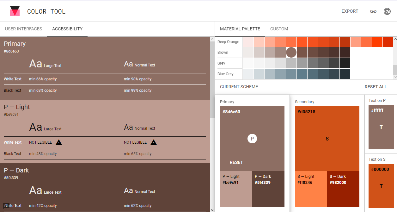This screenshot has width=397, height=212.
Task: Click the palette list scrollbar thumb
Action: (x=395, y=70)
